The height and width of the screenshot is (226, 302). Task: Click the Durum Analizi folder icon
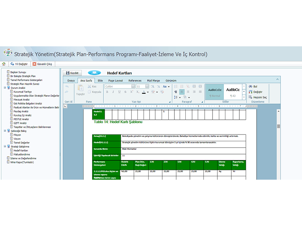pyautogui.click(x=8, y=88)
